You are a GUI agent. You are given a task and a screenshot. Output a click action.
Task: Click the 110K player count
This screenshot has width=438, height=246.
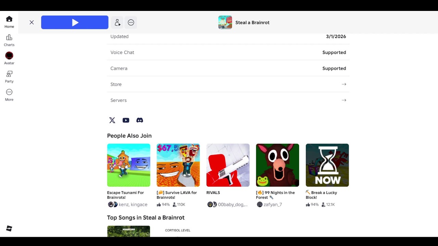point(179,205)
